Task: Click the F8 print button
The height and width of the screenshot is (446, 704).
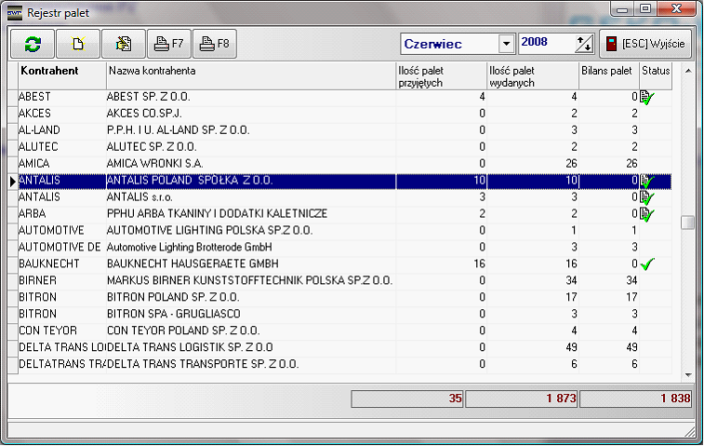Action: [214, 44]
